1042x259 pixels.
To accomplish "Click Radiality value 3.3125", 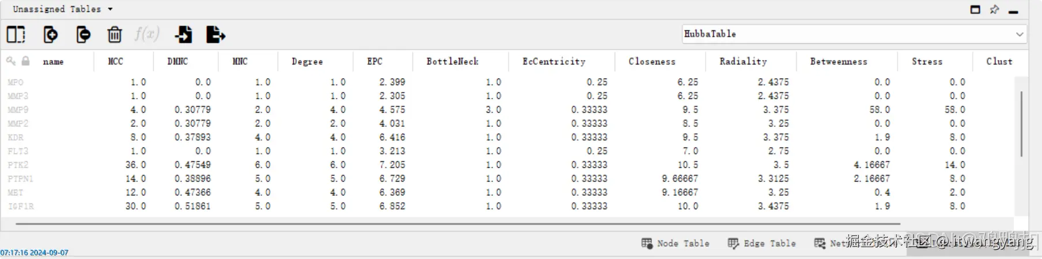I will [x=774, y=179].
